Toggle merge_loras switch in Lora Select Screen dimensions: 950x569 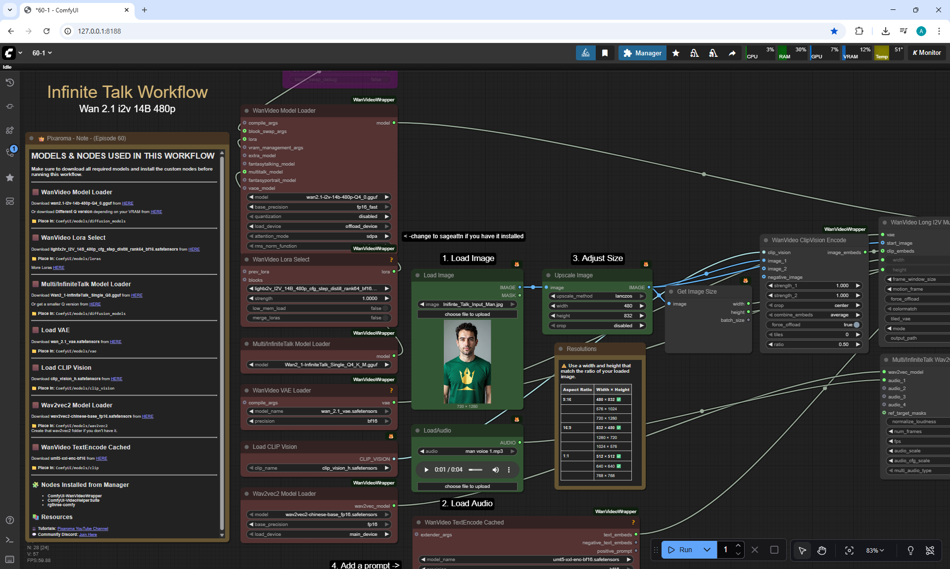[x=386, y=318]
